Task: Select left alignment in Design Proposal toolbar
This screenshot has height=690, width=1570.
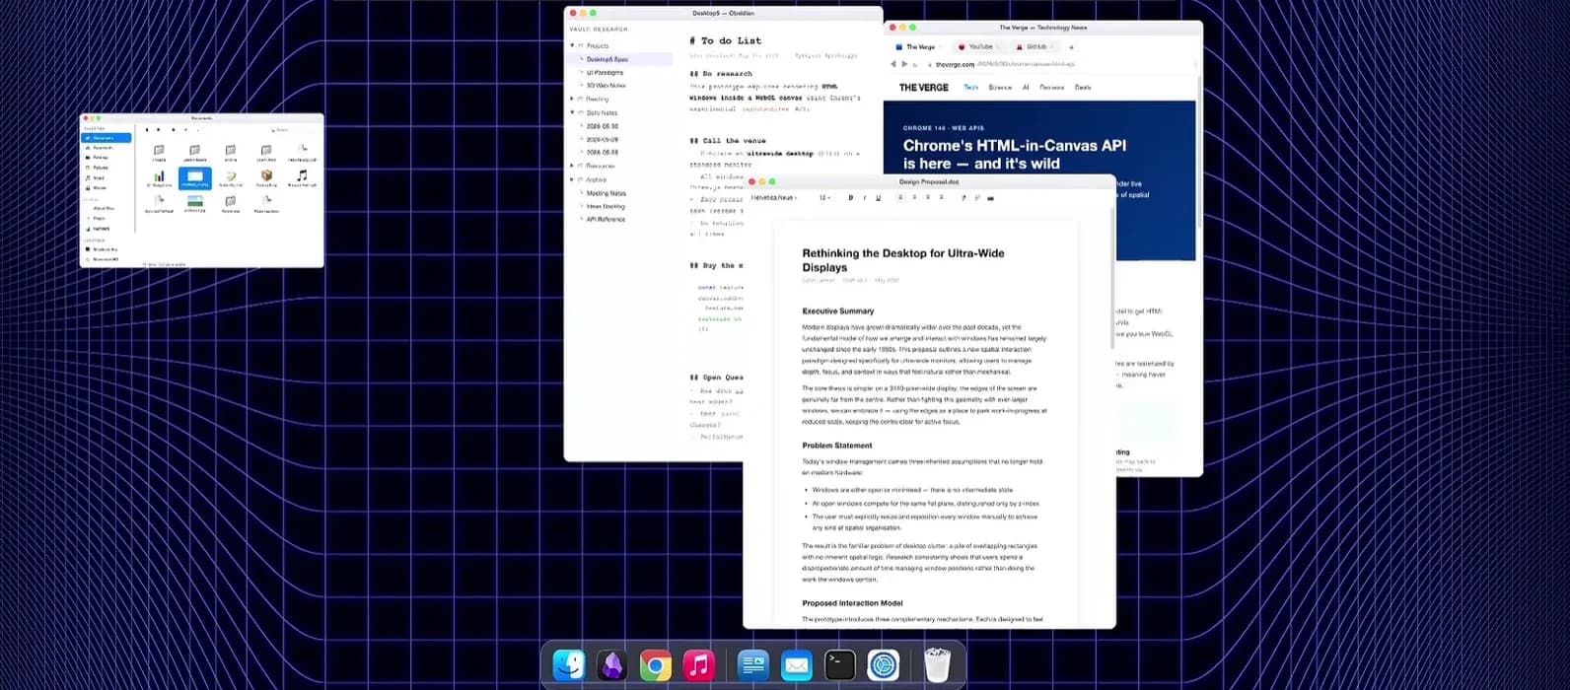Action: tap(900, 197)
